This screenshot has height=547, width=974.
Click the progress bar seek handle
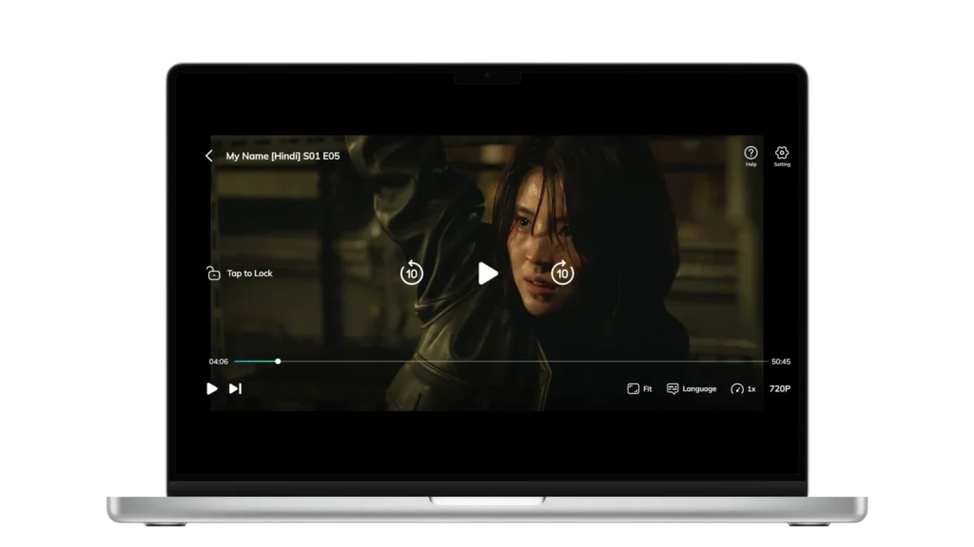tap(278, 361)
